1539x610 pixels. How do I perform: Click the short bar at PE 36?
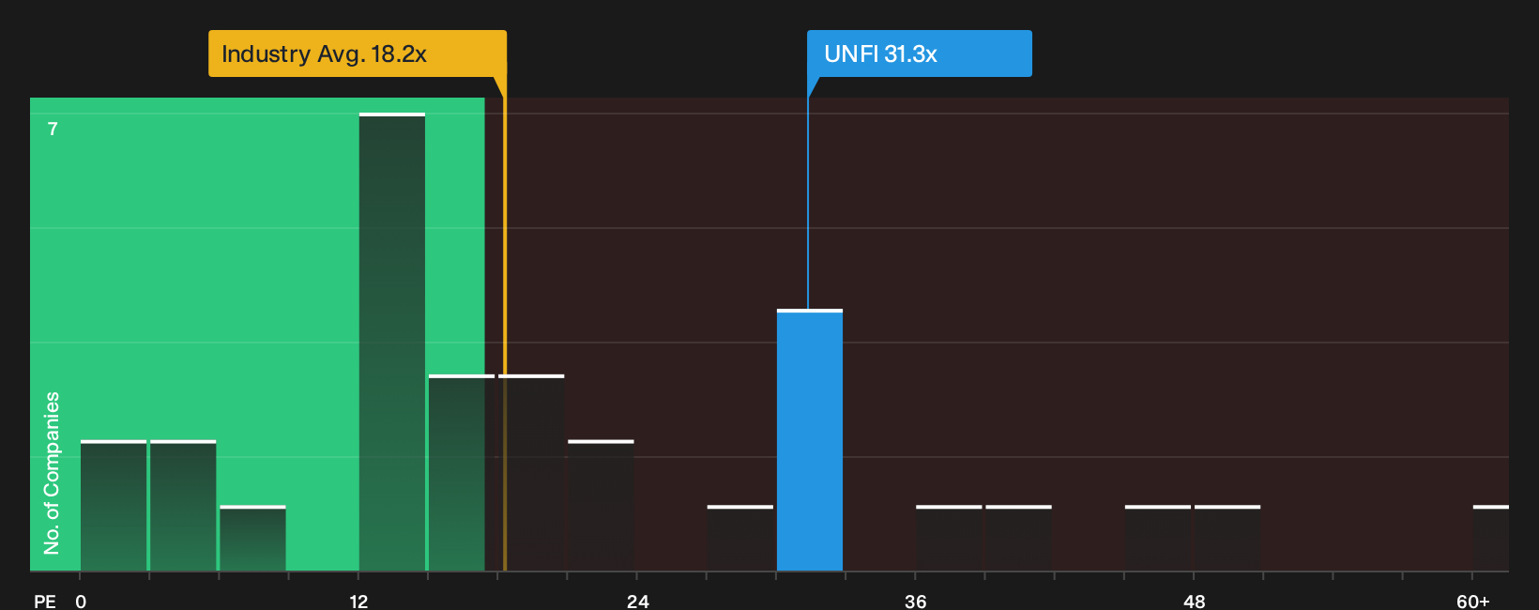pos(949,539)
